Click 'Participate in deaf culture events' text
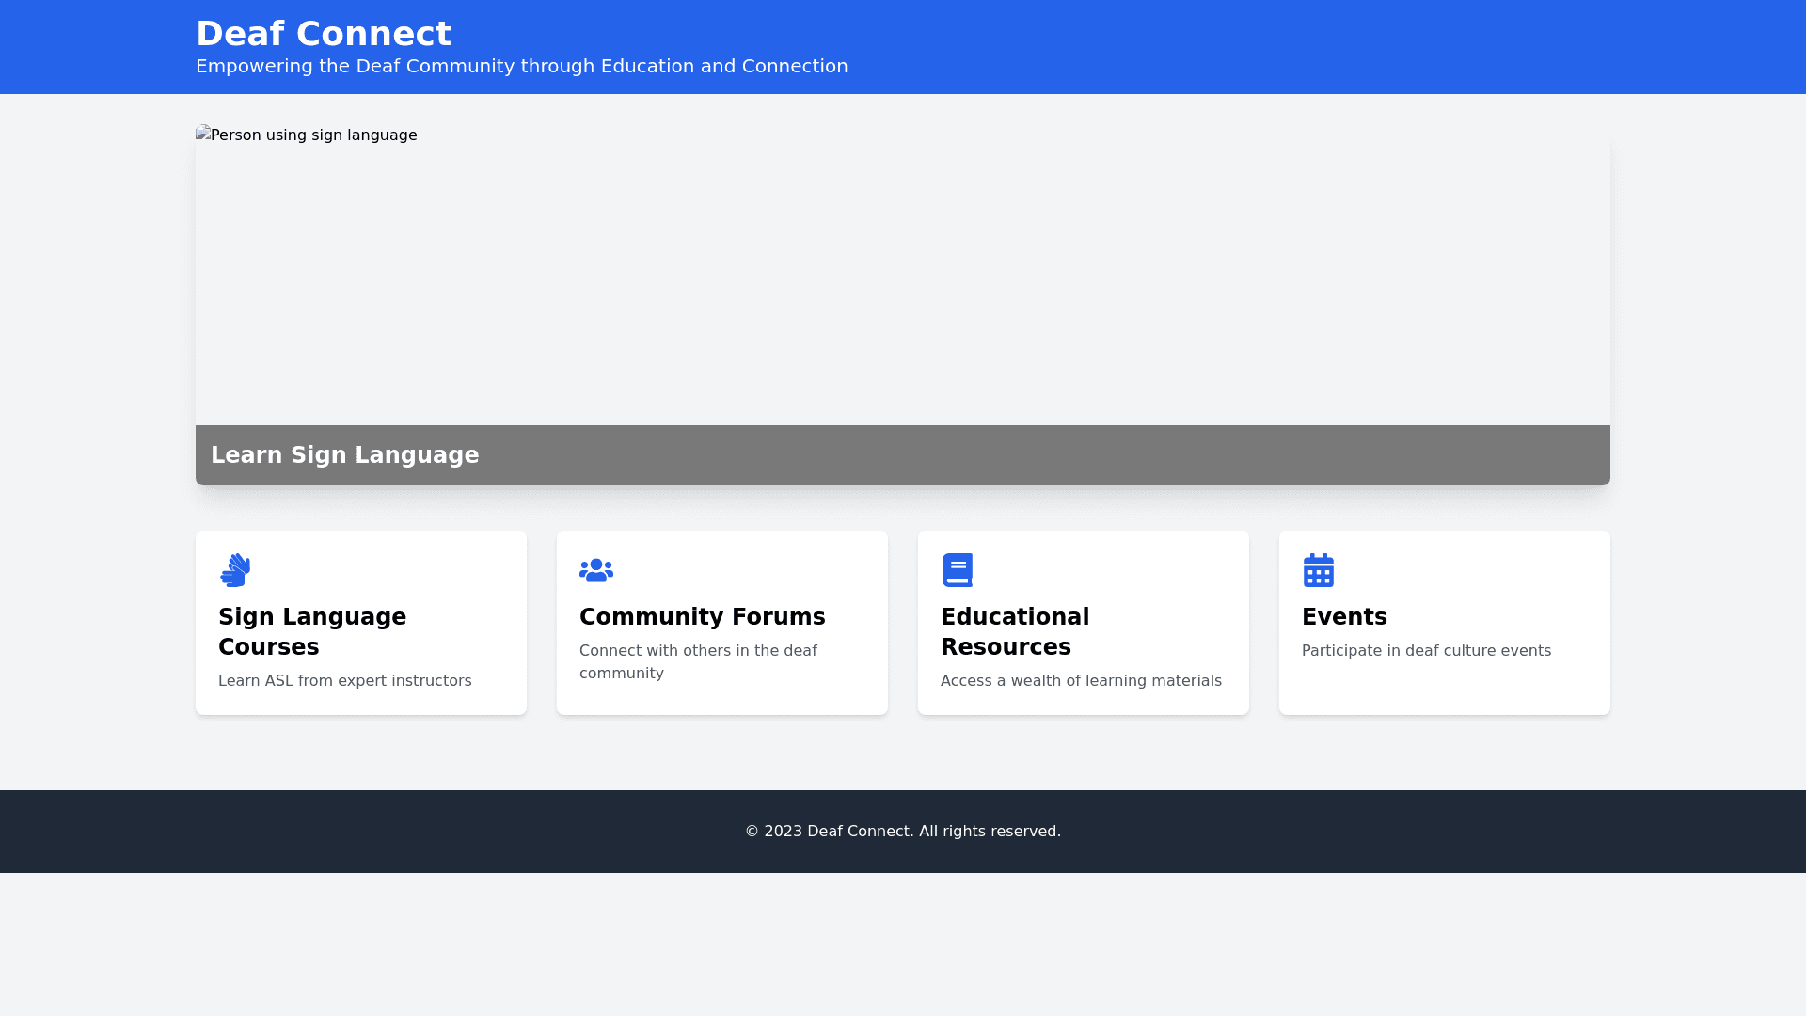The width and height of the screenshot is (1806, 1016). [x=1426, y=651]
